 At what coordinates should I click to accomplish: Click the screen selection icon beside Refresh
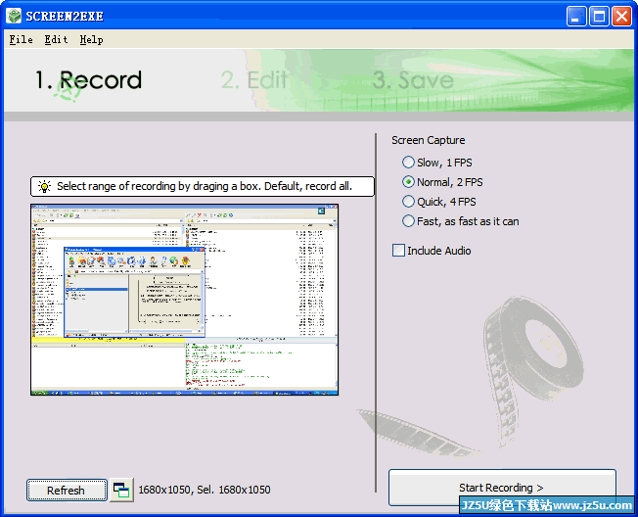(121, 490)
